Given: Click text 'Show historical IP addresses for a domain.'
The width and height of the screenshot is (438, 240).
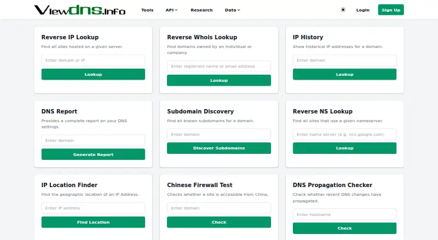Looking at the screenshot, I should click(338, 47).
